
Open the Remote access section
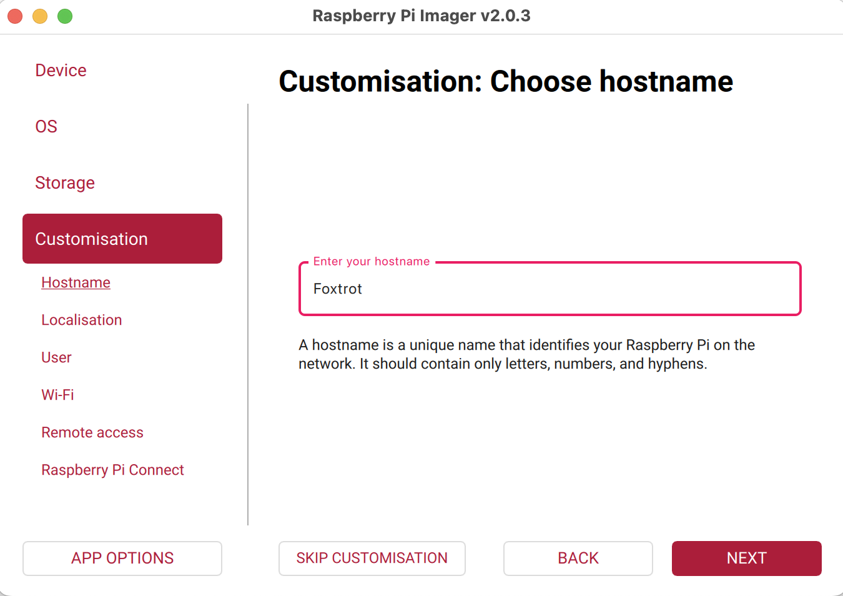coord(92,432)
